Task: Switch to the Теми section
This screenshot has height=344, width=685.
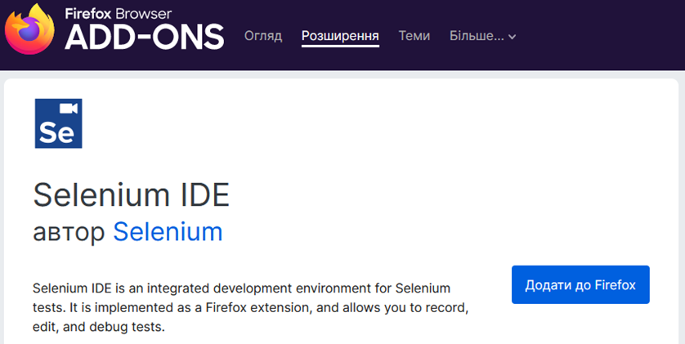Action: pyautogui.click(x=414, y=36)
